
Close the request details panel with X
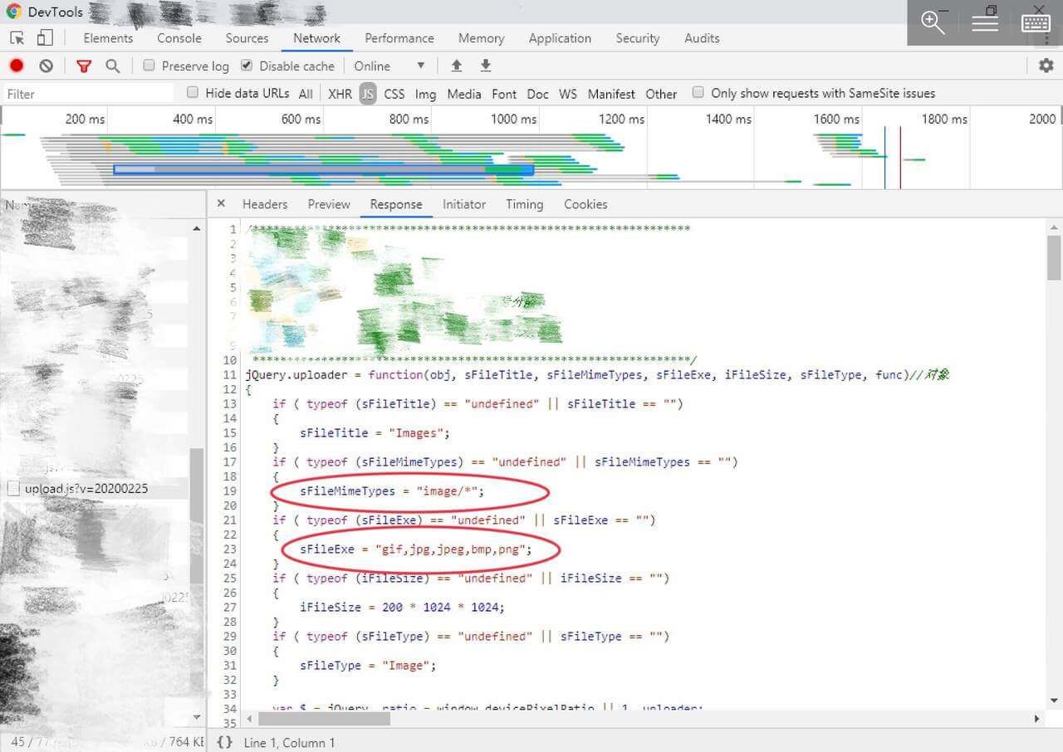pos(221,203)
